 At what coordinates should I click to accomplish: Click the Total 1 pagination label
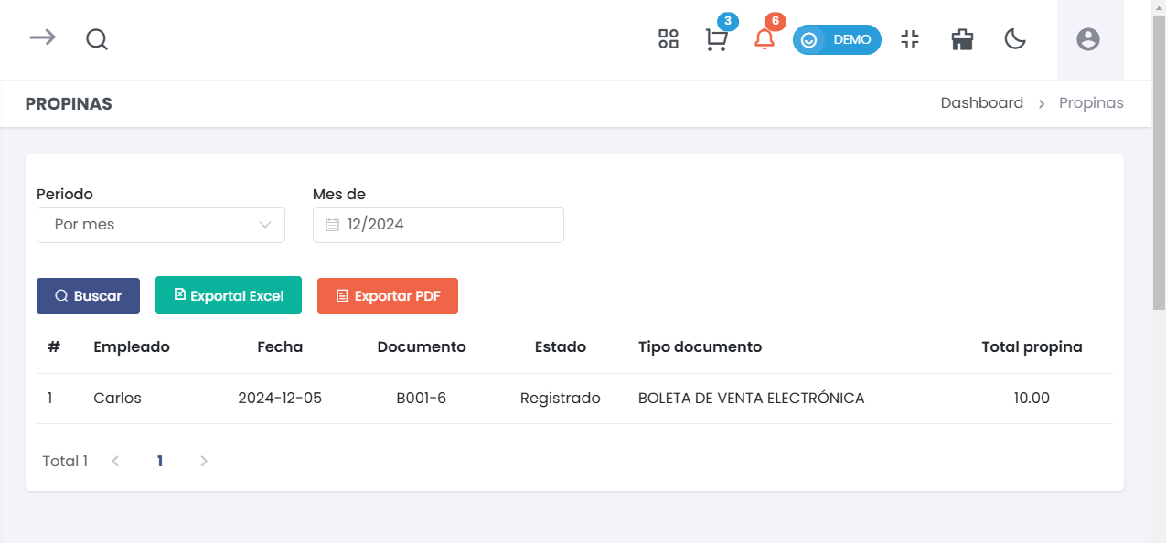click(65, 462)
